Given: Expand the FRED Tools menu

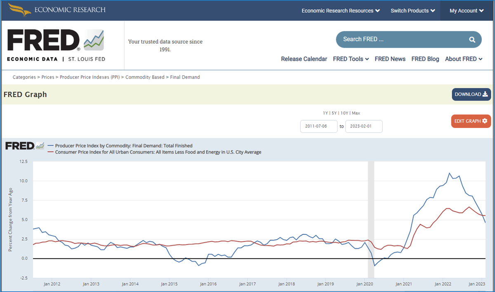Looking at the screenshot, I should (351, 59).
